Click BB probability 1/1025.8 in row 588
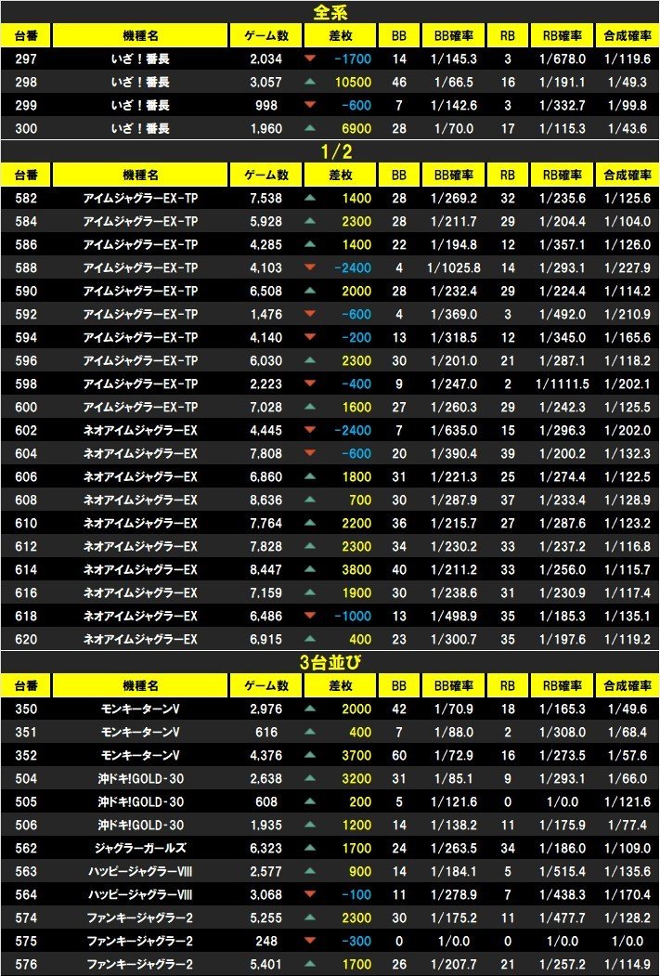This screenshot has height=976, width=660. click(x=454, y=268)
